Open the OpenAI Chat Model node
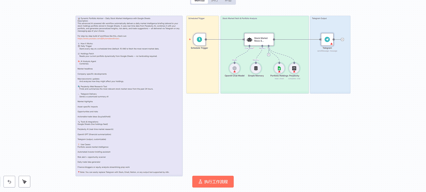The image size is (426, 192). tap(235, 68)
